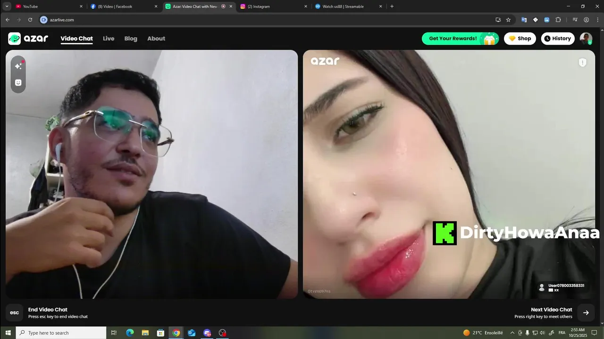Open the image downloader extension icon

pos(546,20)
